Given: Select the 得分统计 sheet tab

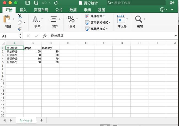Looking at the screenshot, I should point(26,121).
